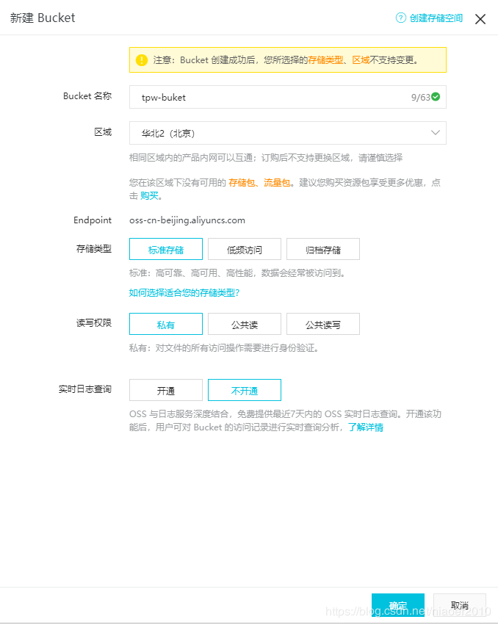Enable real-time log query 开通
The image size is (498, 625).
tap(166, 390)
